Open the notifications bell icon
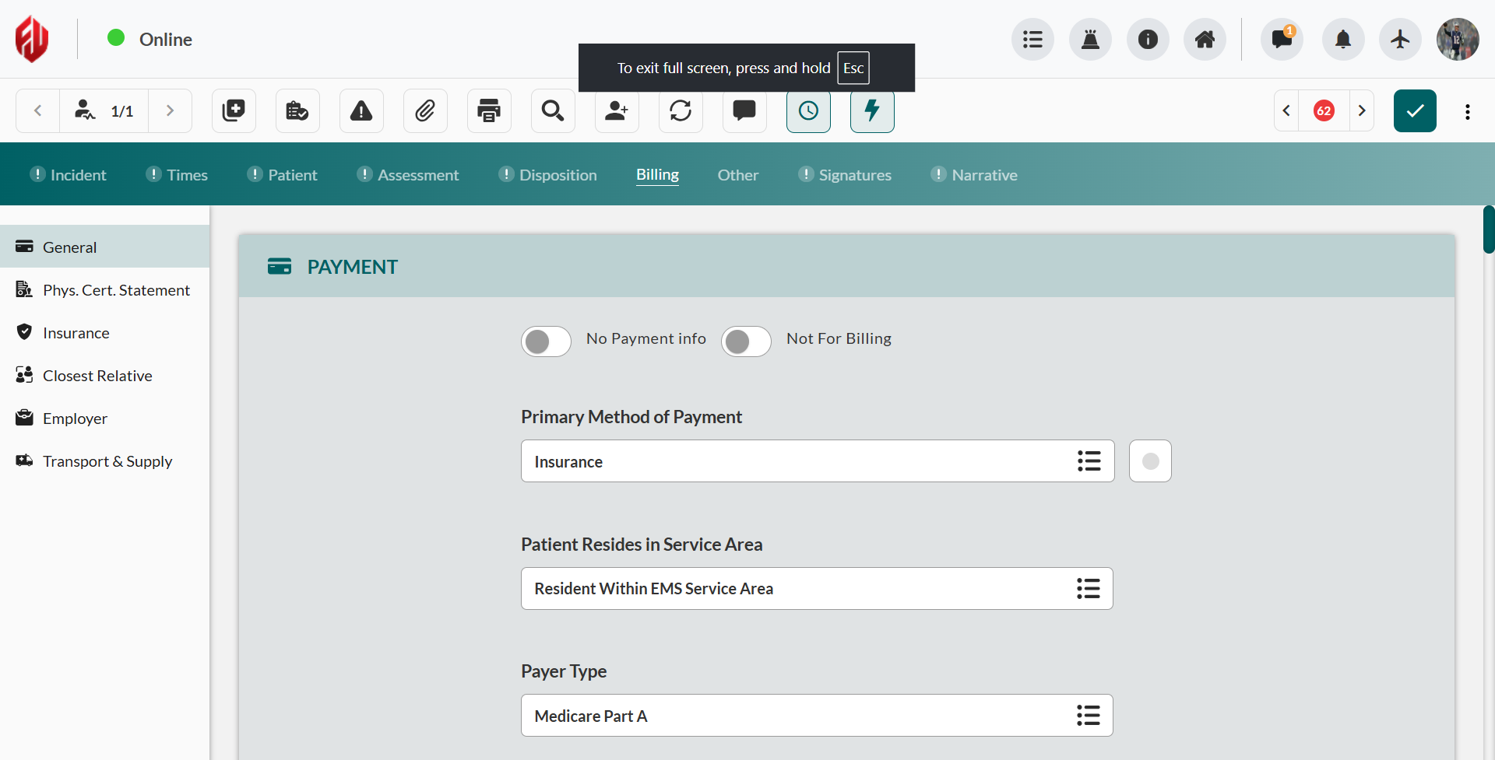Image resolution: width=1495 pixels, height=760 pixels. click(1343, 40)
